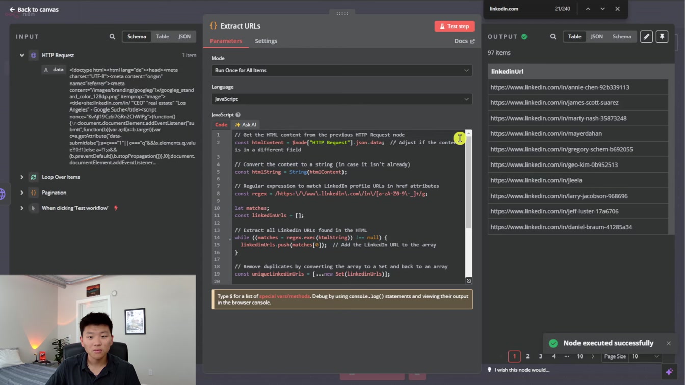
Task: Open the globe icon on the left edge
Action: coord(2,194)
